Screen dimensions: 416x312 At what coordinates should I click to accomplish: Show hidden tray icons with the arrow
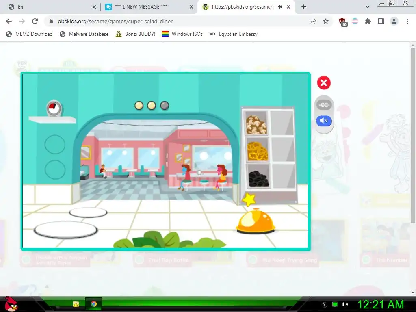325,305
